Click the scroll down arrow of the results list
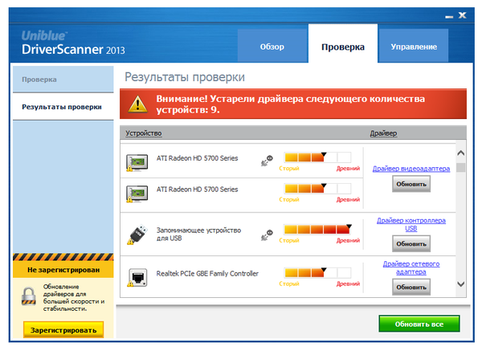Viewport: 482px width, 351px height. (460, 284)
